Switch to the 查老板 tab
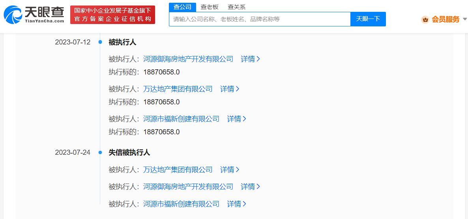468x219 pixels. 210,7
